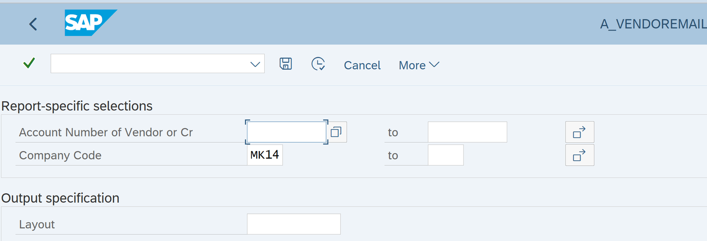Click inside the command field text box
The height and width of the screenshot is (241, 707).
(x=150, y=64)
